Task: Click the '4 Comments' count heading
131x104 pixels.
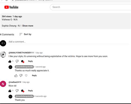Action: 7,35
